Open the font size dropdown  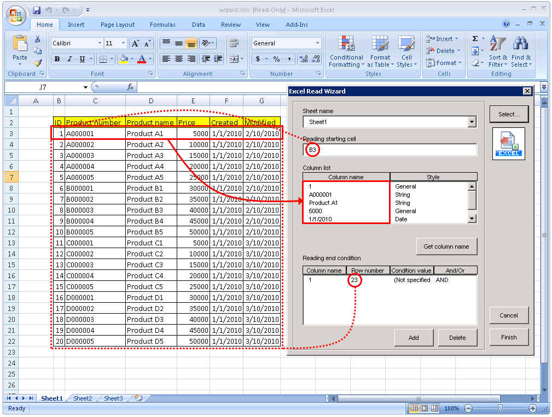click(123, 43)
